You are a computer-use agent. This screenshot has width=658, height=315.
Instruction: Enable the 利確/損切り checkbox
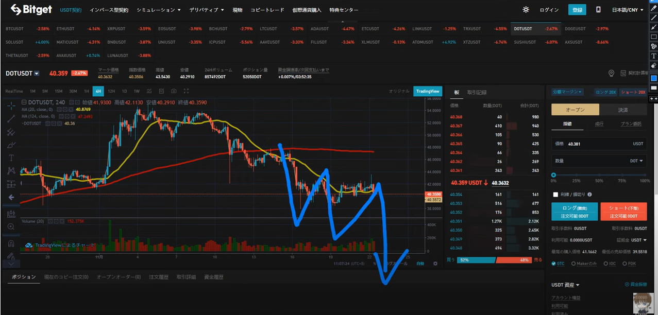click(555, 195)
